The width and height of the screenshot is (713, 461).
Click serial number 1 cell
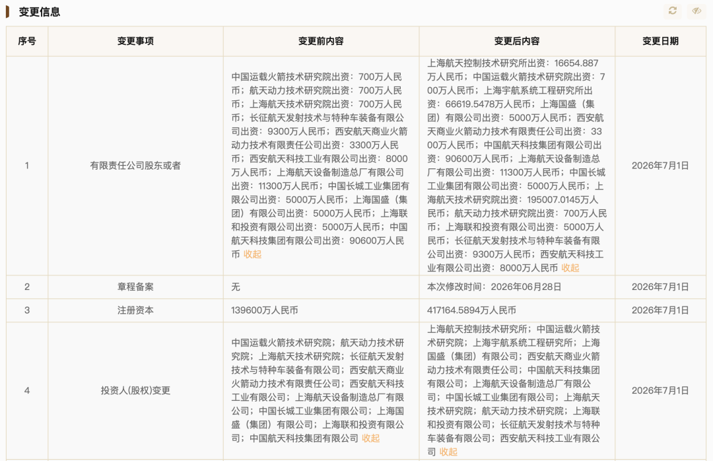pyautogui.click(x=27, y=166)
